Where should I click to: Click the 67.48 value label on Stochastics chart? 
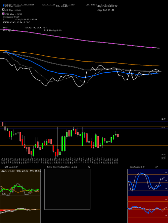tap(163, 178)
